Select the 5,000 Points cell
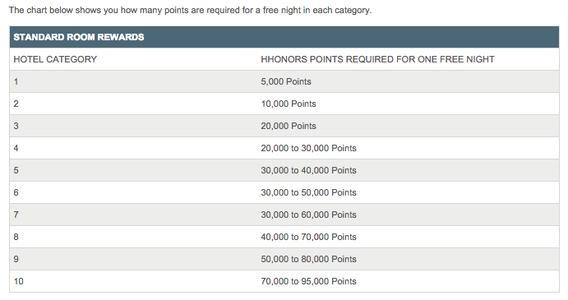 pyautogui.click(x=286, y=81)
